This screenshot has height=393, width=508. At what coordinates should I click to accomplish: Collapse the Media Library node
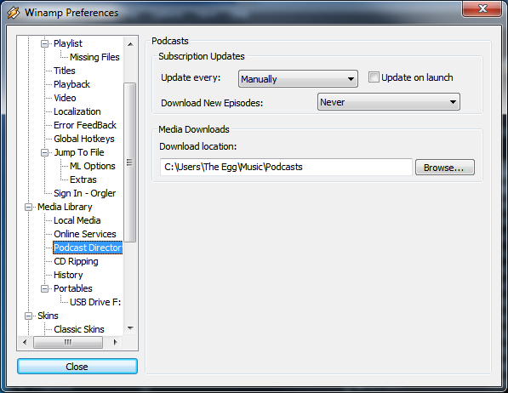[x=29, y=207]
